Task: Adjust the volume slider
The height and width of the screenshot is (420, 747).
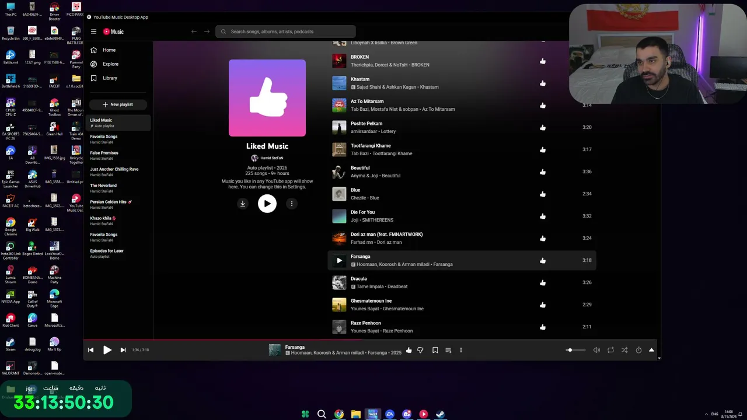Action: (x=575, y=350)
